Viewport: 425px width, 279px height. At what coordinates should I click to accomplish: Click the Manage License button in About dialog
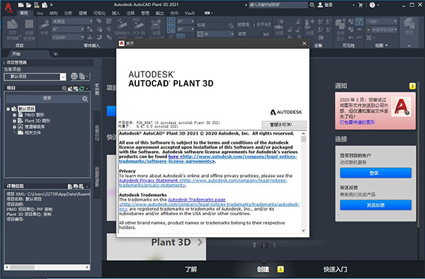pos(284,125)
